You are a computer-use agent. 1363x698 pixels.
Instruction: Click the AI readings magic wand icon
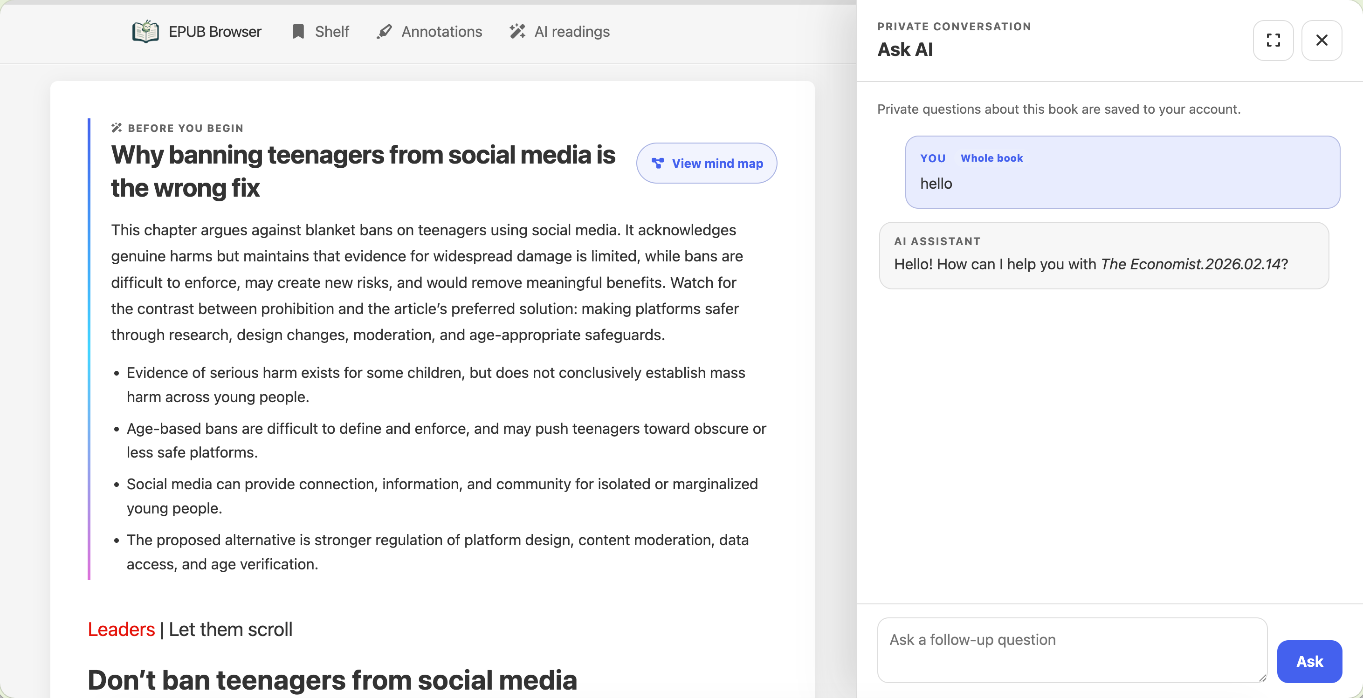coord(517,32)
